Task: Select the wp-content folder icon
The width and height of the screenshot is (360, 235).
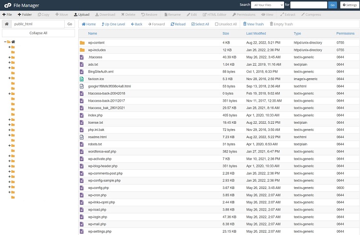Action: tap(82, 43)
